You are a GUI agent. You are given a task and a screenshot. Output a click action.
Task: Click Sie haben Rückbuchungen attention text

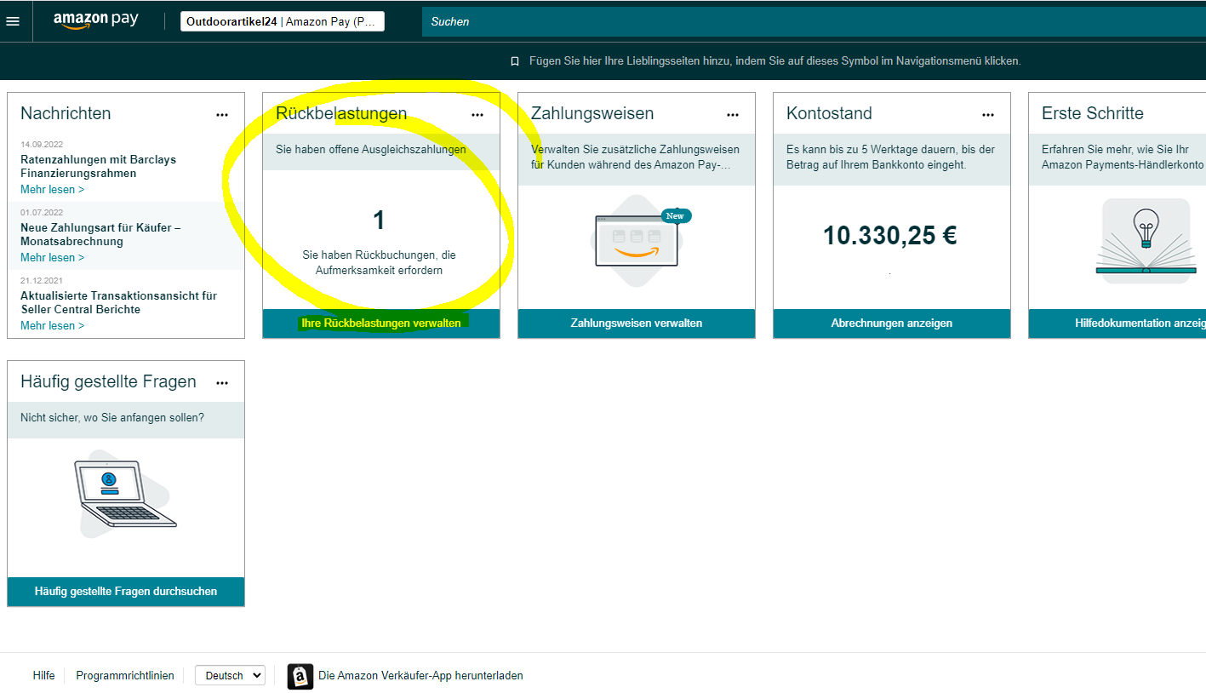[x=380, y=262]
